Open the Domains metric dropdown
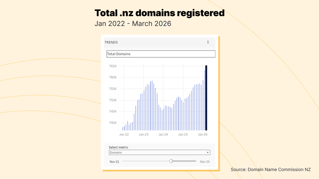This screenshot has height=179, width=319. (x=159, y=152)
